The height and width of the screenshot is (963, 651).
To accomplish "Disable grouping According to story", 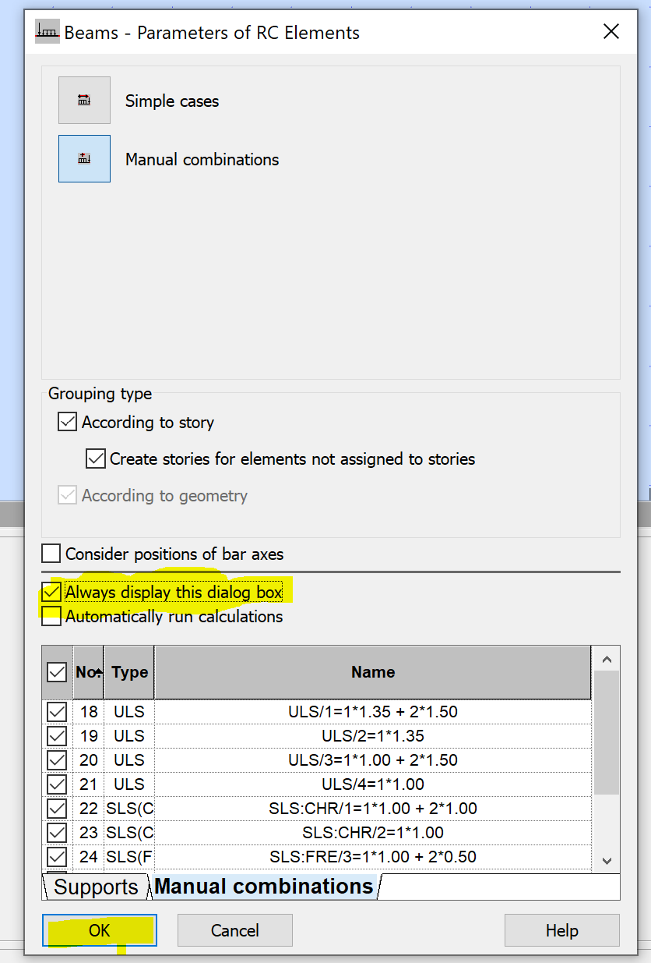I will 67,421.
